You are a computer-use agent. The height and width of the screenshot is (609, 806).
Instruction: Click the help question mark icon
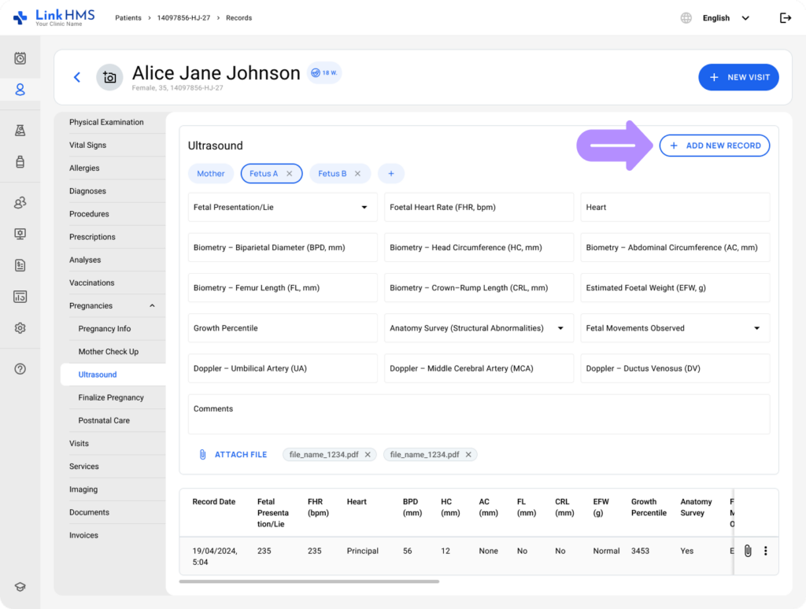(x=20, y=369)
